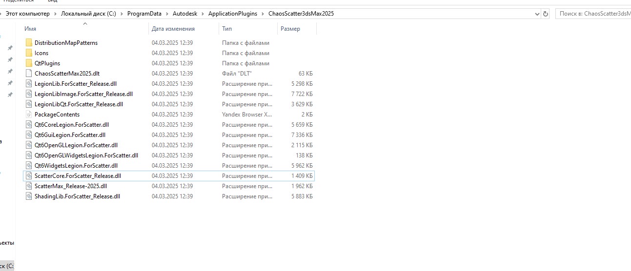Viewport: 631px width, 271px height.
Task: Click the search box for ChaosScatter3dsMax2025
Action: tap(593, 14)
